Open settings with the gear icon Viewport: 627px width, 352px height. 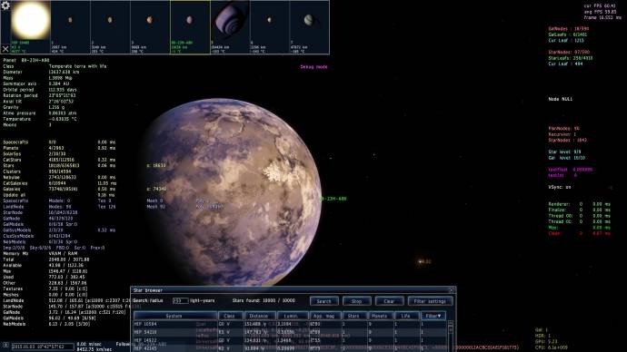tap(5, 5)
